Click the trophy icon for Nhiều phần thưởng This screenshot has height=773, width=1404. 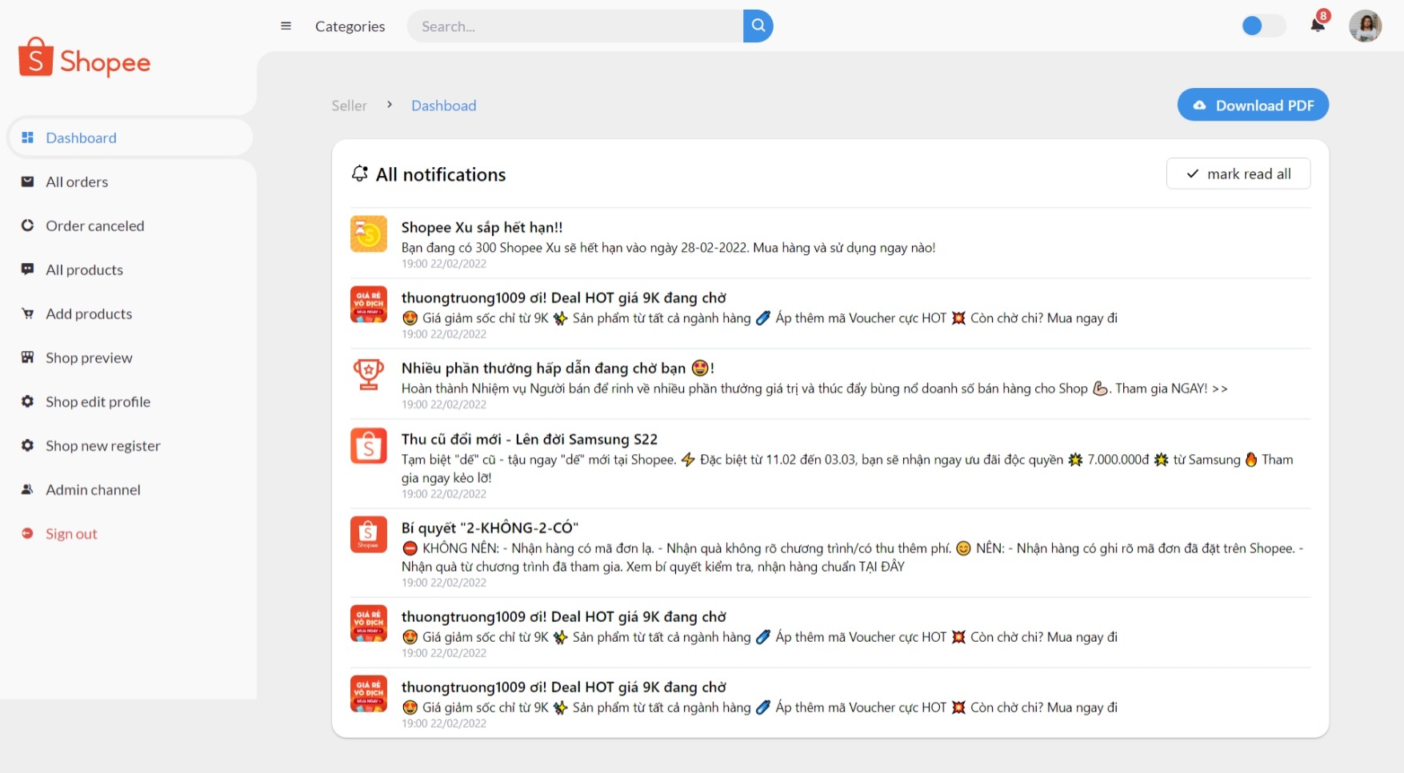click(x=369, y=374)
